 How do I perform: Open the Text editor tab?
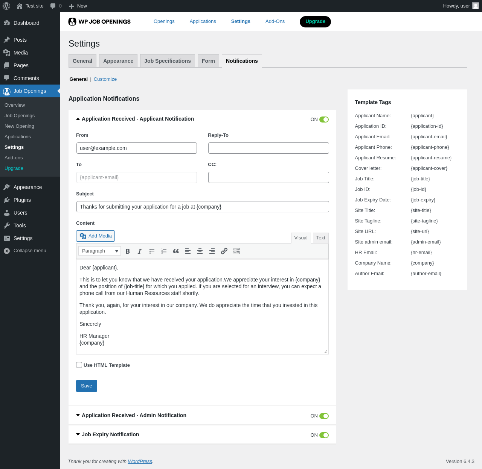coord(320,238)
